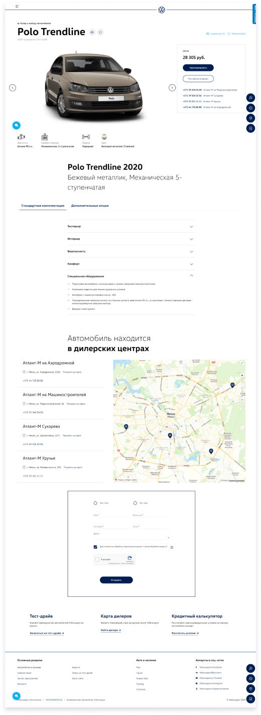Click the blue feedback tab on right edge

tap(254, 14)
